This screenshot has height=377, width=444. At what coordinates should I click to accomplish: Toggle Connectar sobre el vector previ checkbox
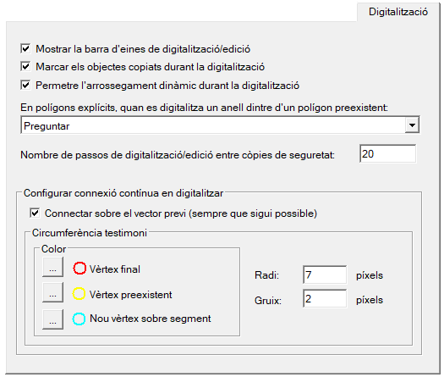(x=35, y=213)
